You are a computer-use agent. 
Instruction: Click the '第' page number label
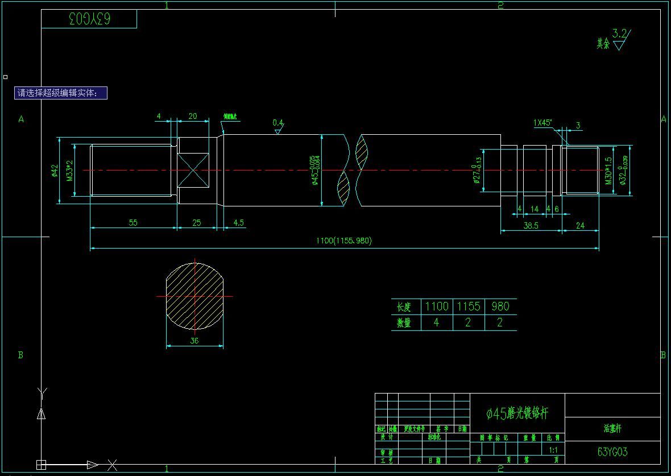527,460
